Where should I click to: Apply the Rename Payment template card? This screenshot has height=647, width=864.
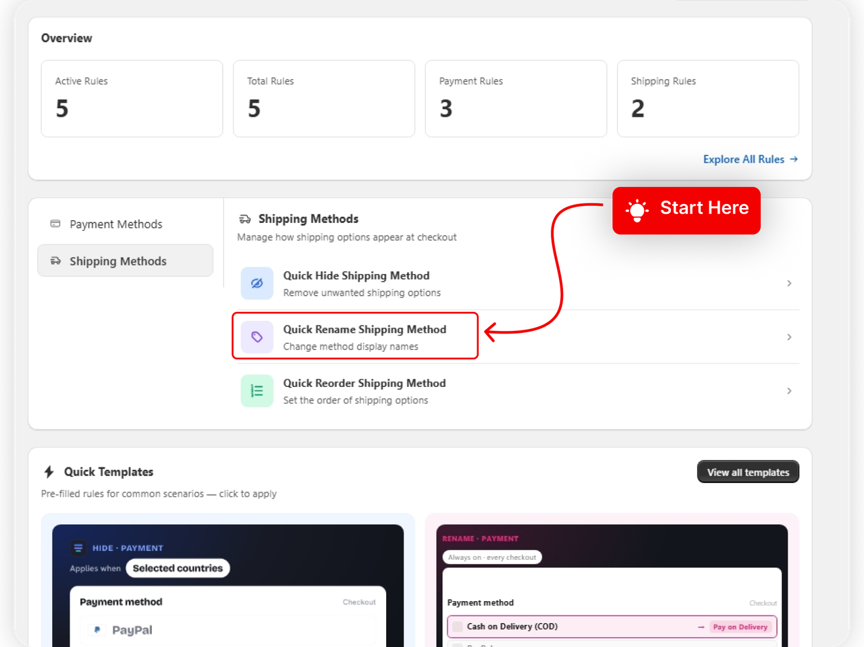coord(612,580)
